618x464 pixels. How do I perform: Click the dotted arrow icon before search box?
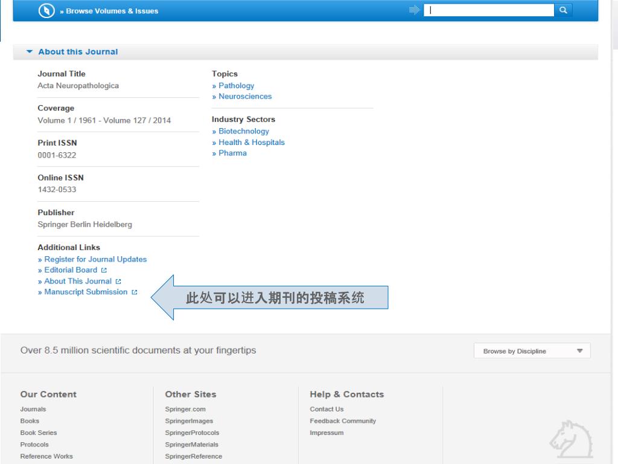(x=414, y=10)
